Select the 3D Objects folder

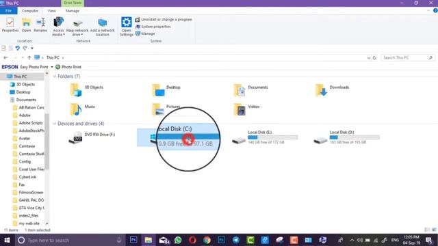pyautogui.click(x=87, y=90)
